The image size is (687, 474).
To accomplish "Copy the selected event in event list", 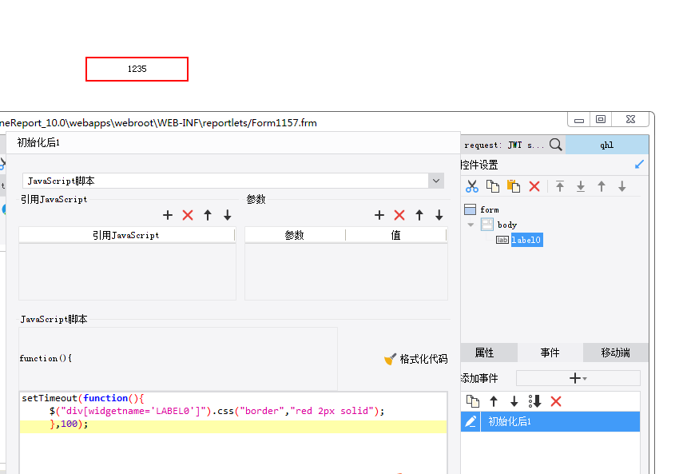I will (x=473, y=401).
